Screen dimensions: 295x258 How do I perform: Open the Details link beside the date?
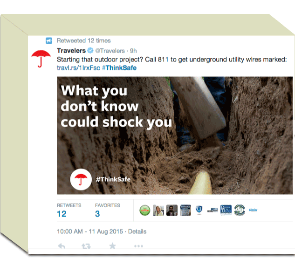pyautogui.click(x=137, y=231)
